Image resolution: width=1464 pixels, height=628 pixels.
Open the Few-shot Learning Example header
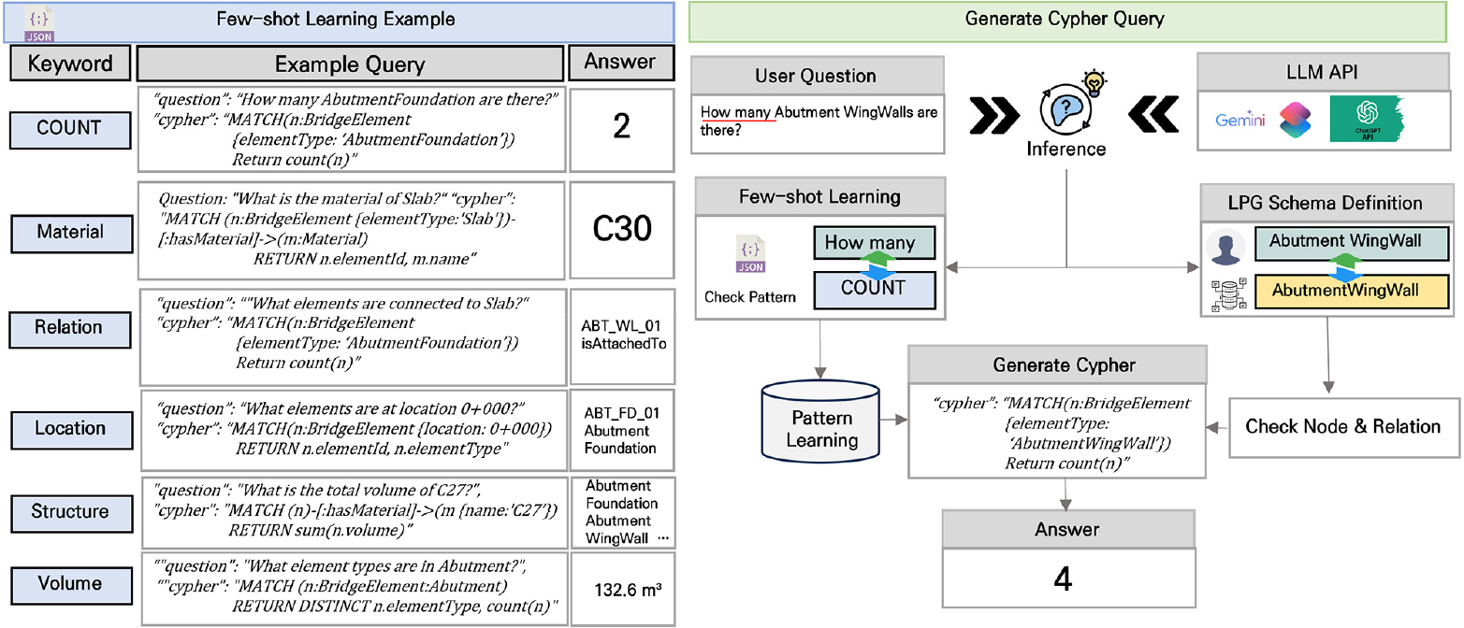tap(339, 21)
